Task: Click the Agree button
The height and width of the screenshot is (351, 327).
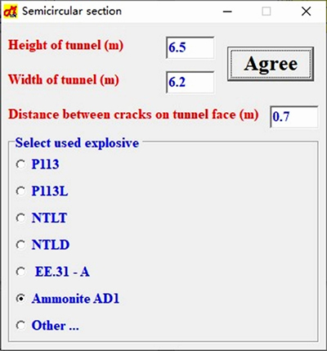Action: (271, 64)
